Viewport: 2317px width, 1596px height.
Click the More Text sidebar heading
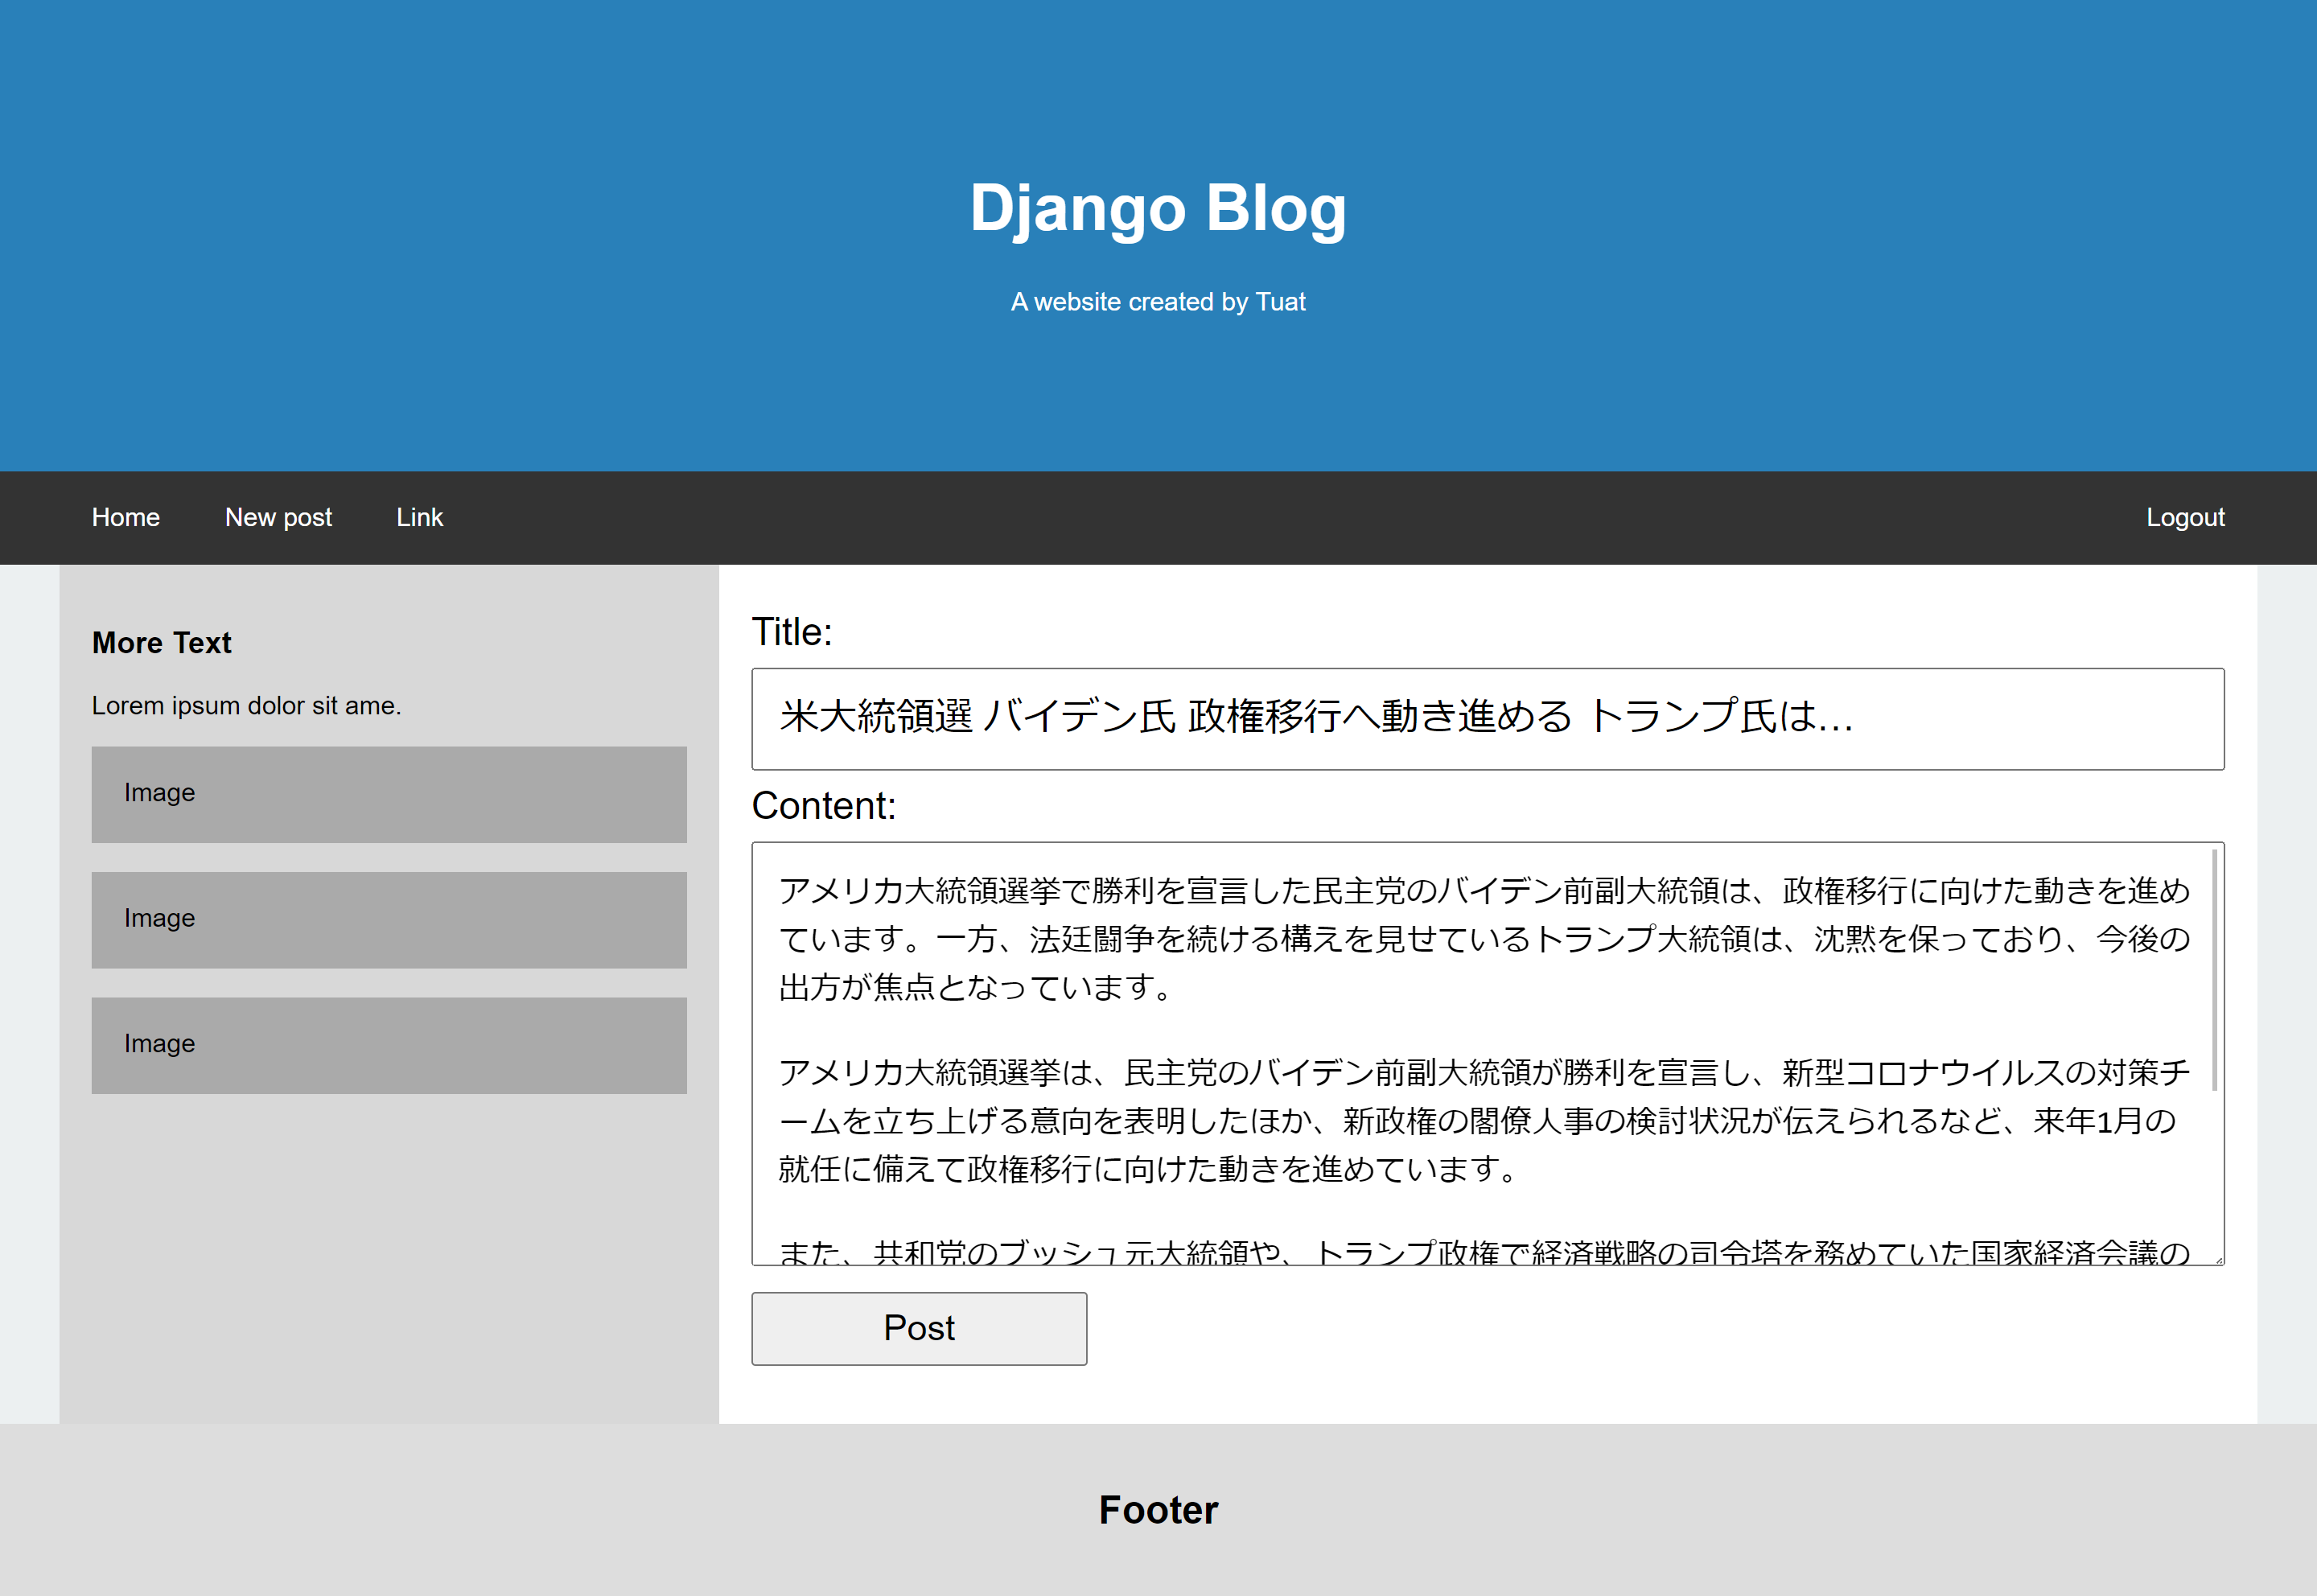161,642
